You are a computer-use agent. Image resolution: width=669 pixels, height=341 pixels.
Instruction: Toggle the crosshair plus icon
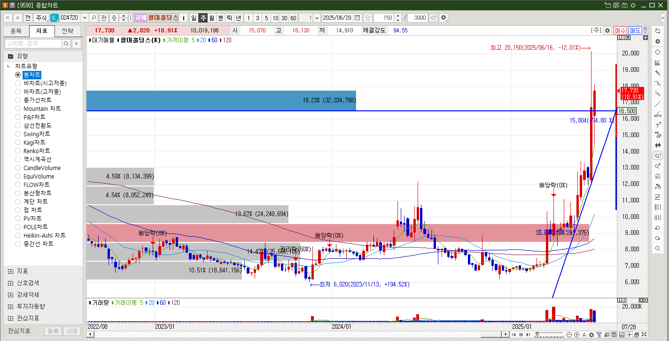[x=629, y=334]
